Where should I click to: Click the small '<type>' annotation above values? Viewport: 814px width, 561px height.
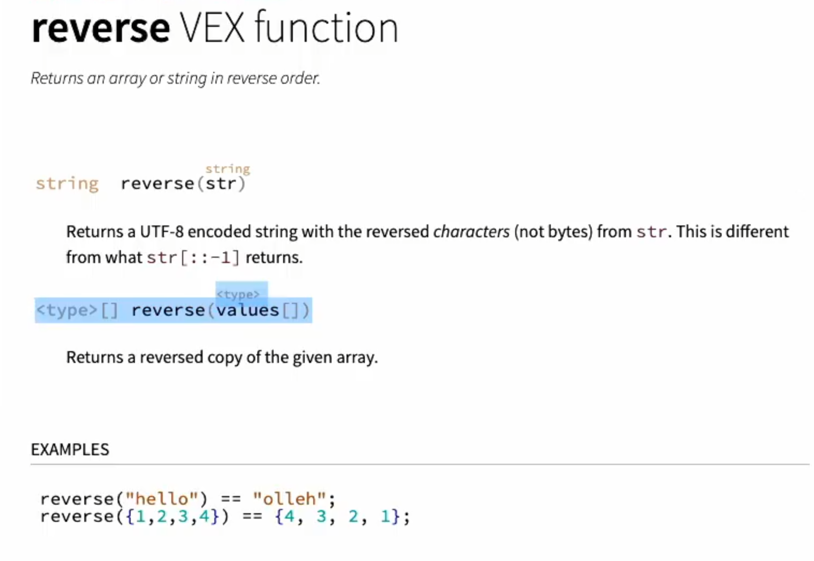click(x=238, y=295)
